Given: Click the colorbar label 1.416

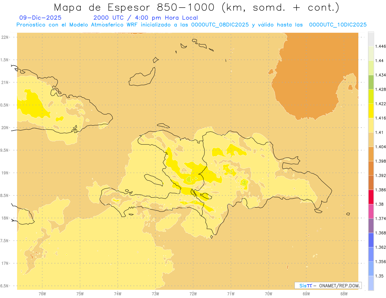Looking at the screenshot, I should click(381, 118).
